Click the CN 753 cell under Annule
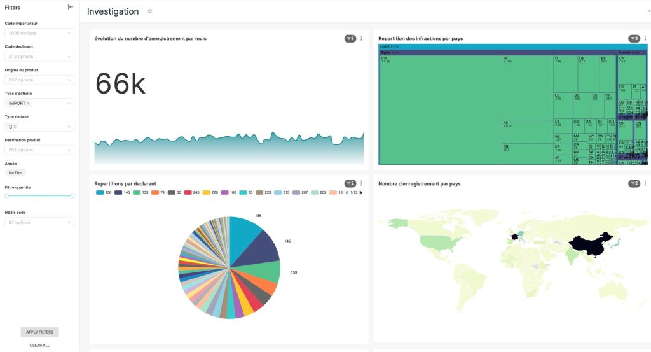 631,69
